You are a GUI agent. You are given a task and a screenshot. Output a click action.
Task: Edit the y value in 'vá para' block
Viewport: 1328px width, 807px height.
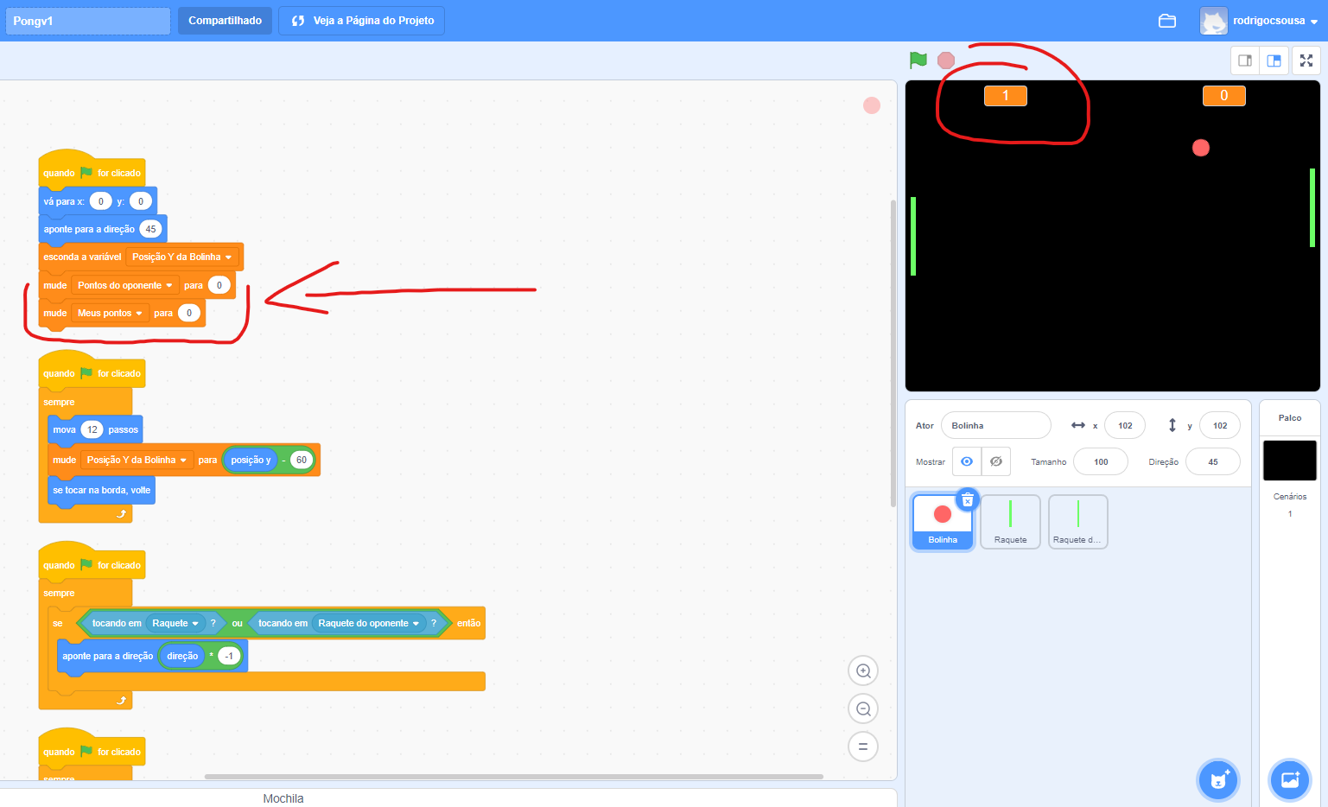click(x=141, y=201)
